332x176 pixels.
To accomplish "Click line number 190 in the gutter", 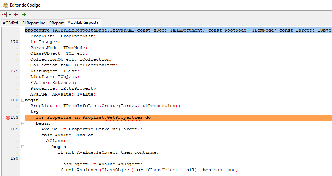I will (x=14, y=158).
